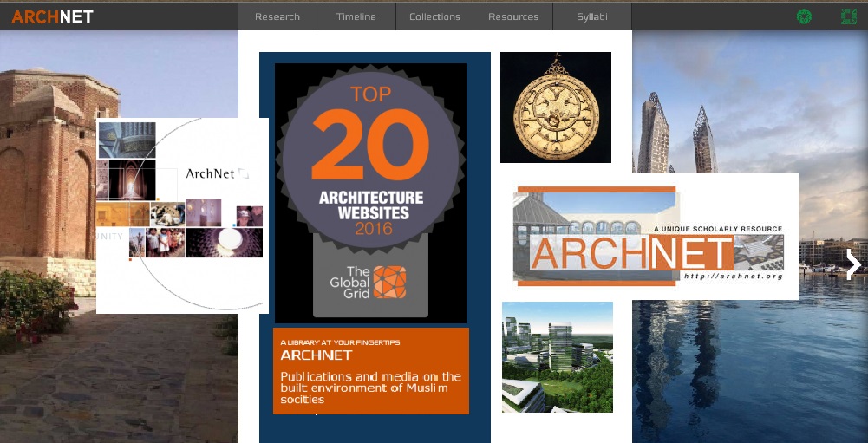Go to Collections in navigation bar
868x443 pixels.
pos(434,16)
